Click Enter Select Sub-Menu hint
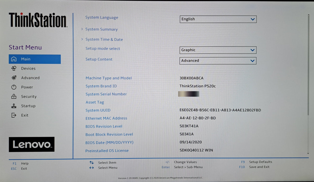Screen dimensions: 314x182 pyautogui.click(x=182, y=167)
